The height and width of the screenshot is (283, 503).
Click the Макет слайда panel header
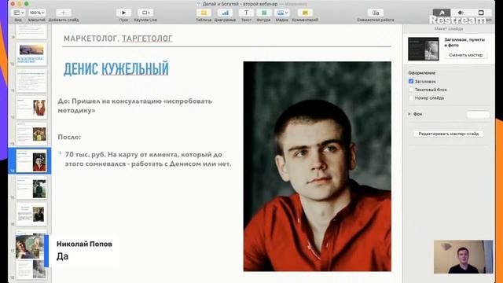tap(449, 29)
